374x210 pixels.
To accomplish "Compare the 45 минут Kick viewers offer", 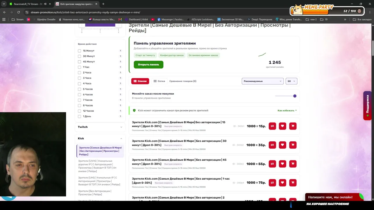I will [272, 164].
